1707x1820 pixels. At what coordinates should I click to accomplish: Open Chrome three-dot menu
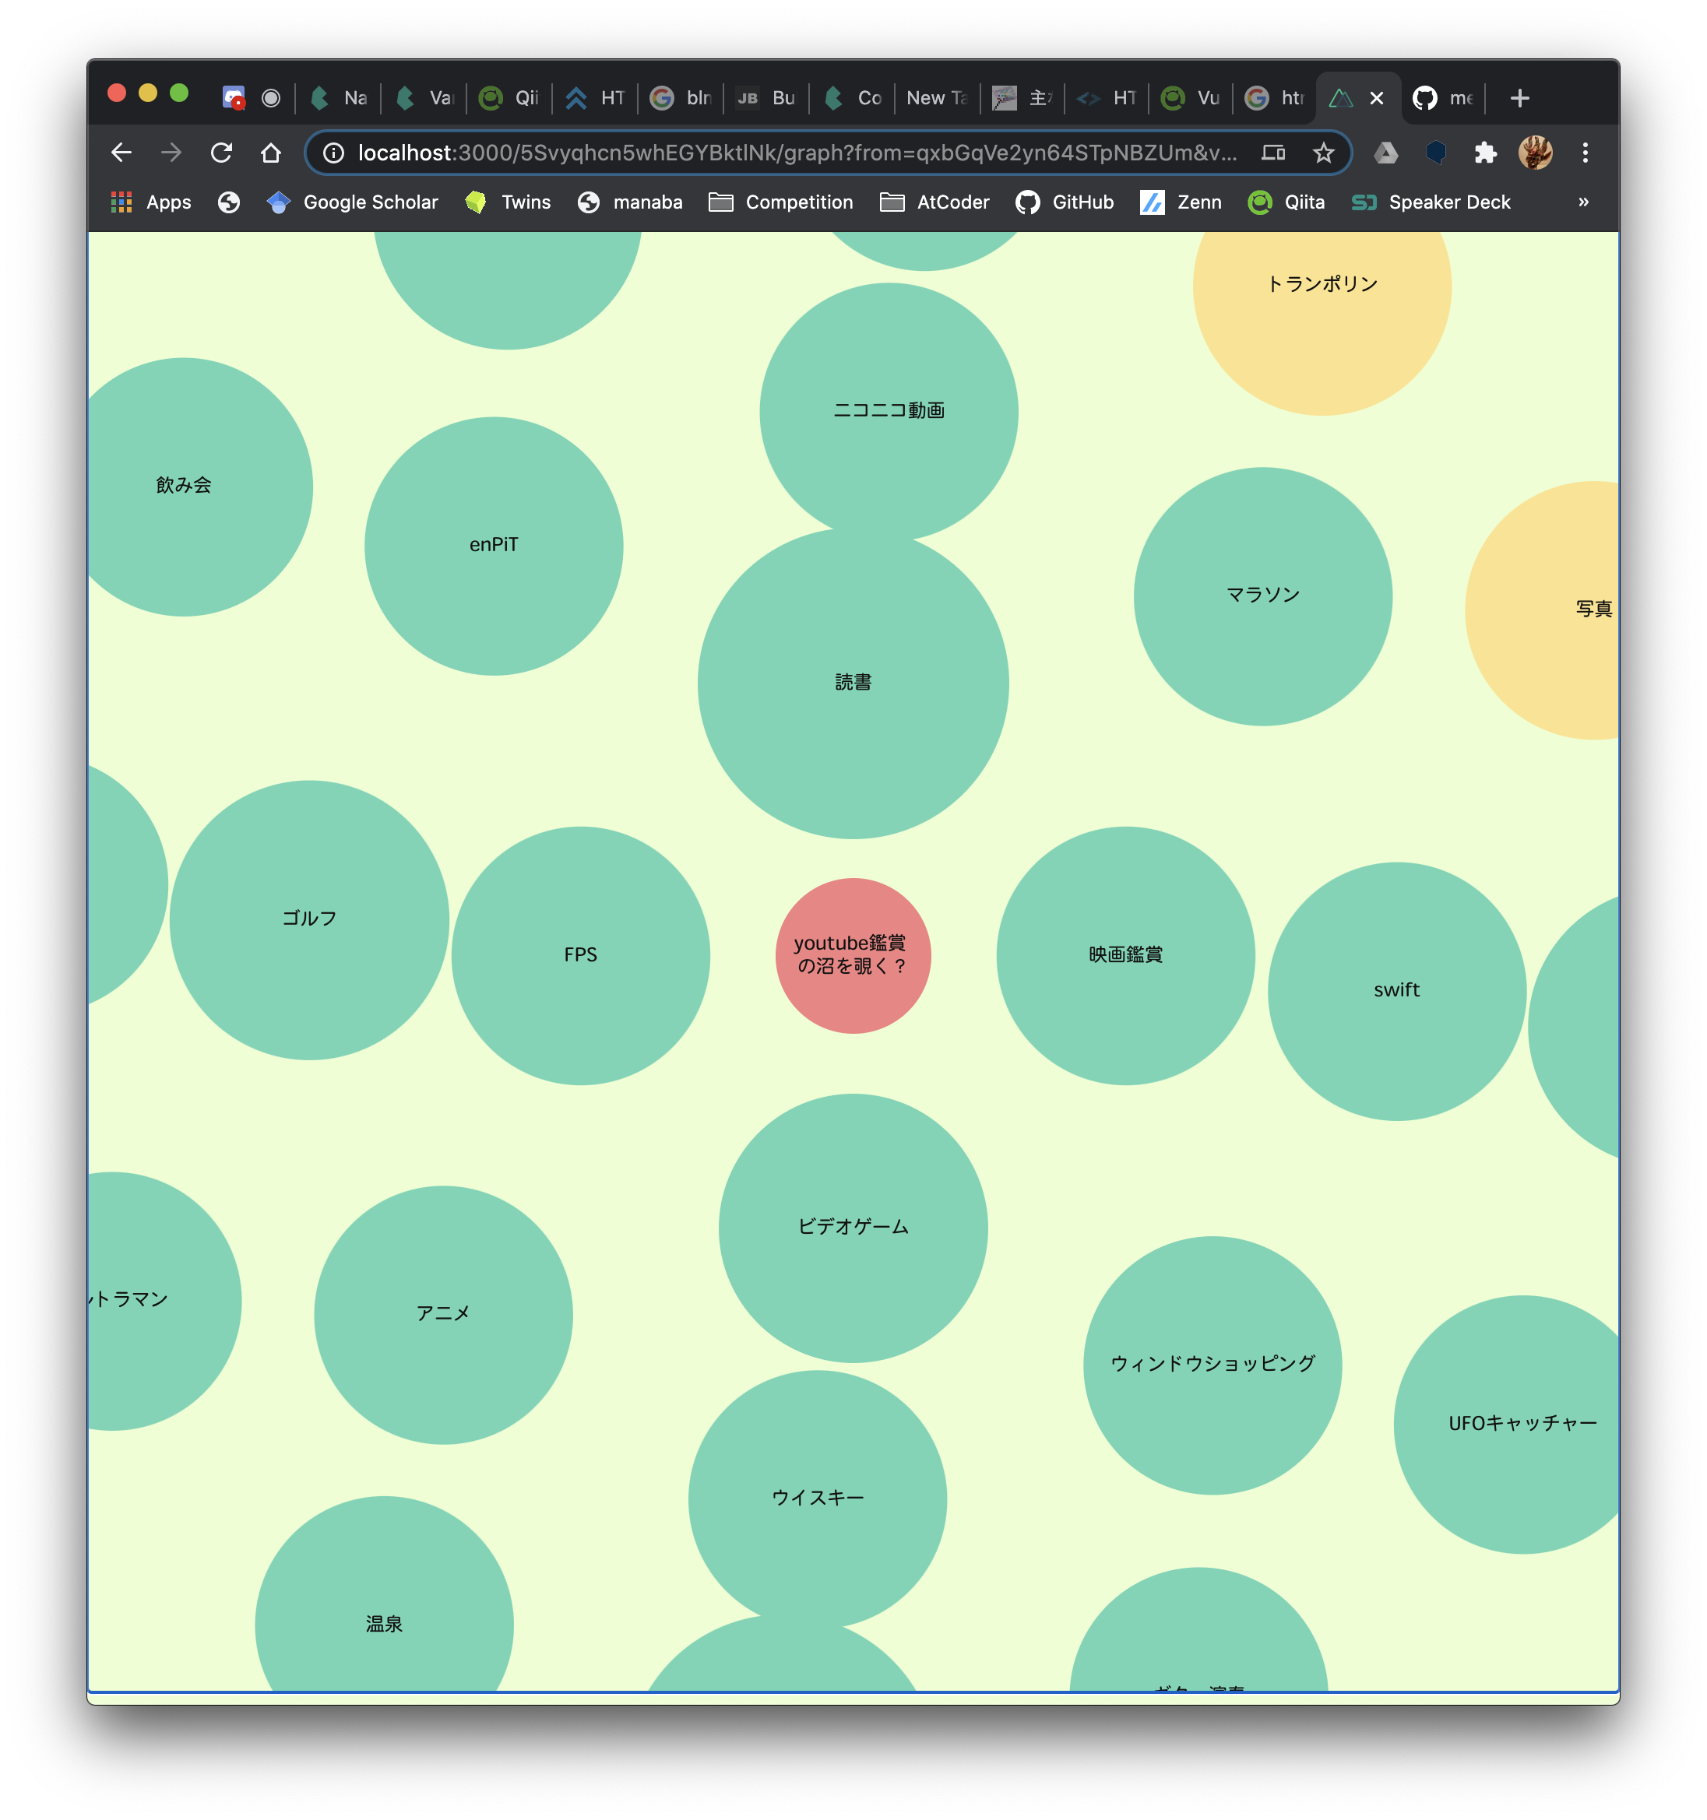[x=1584, y=153]
